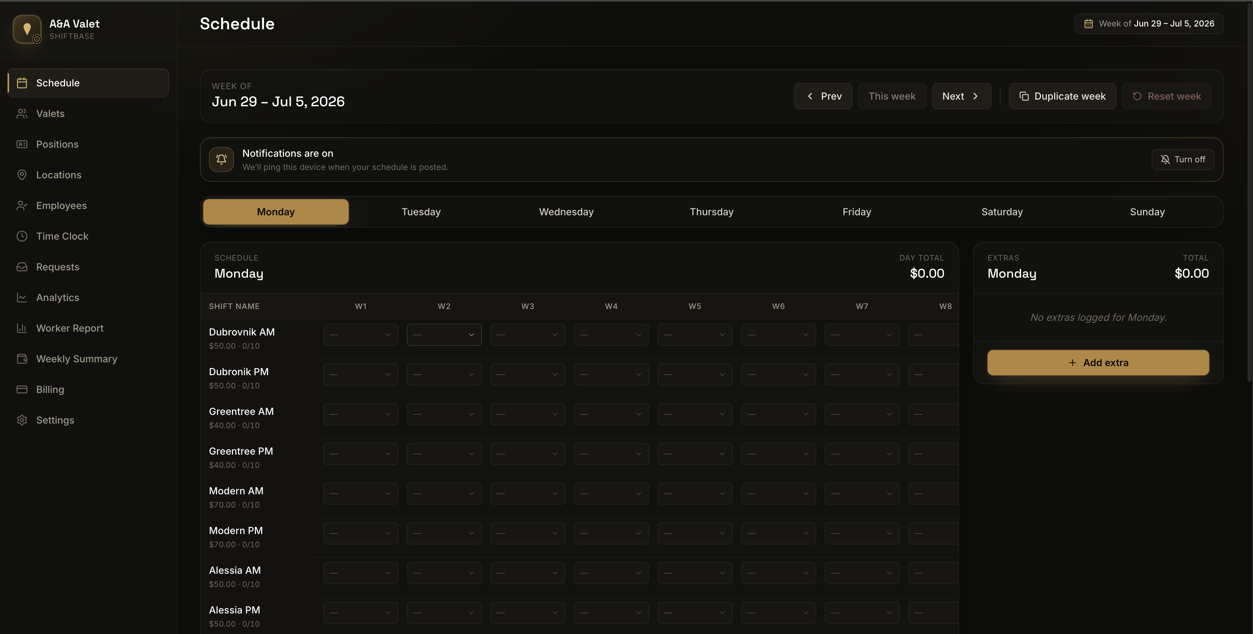Screen dimensions: 1253x634
Task: Switch to the Sunday tab
Action: [1147, 212]
